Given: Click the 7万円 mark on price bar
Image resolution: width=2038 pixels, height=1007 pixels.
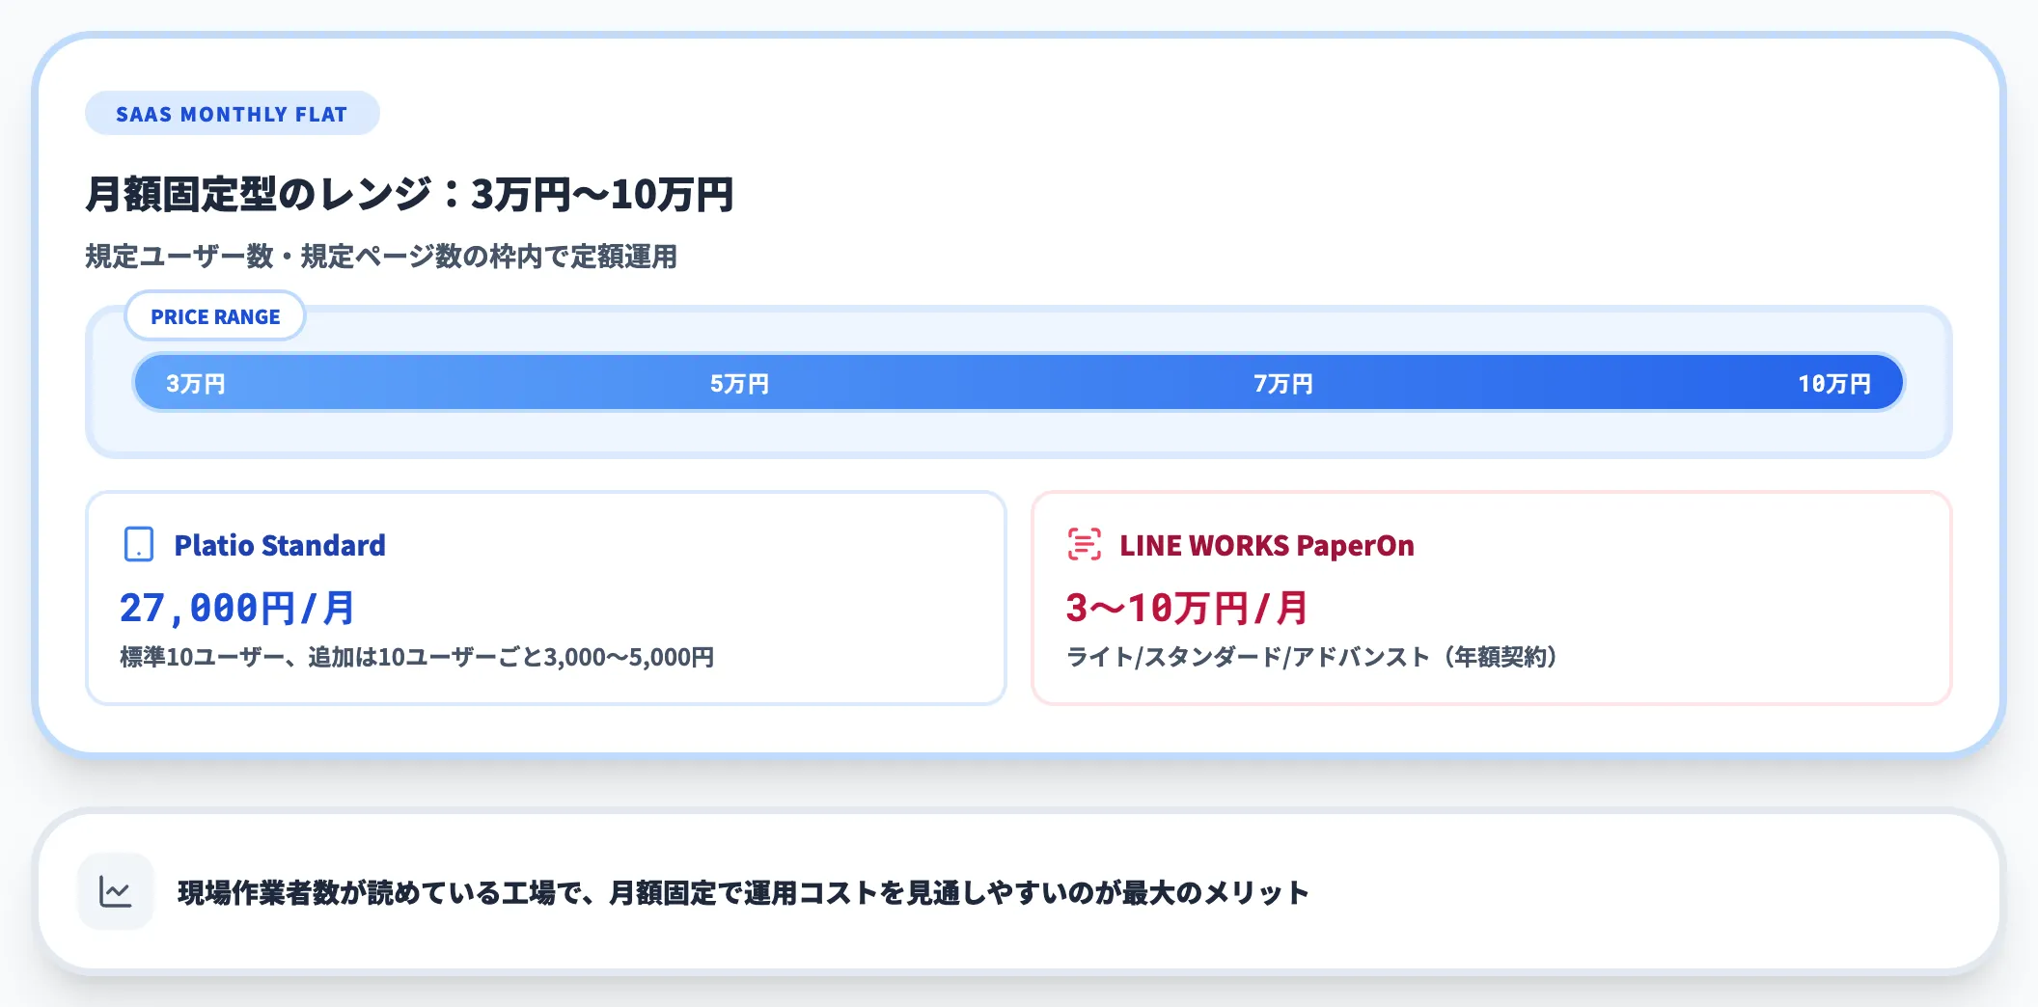Looking at the screenshot, I should click(1282, 384).
